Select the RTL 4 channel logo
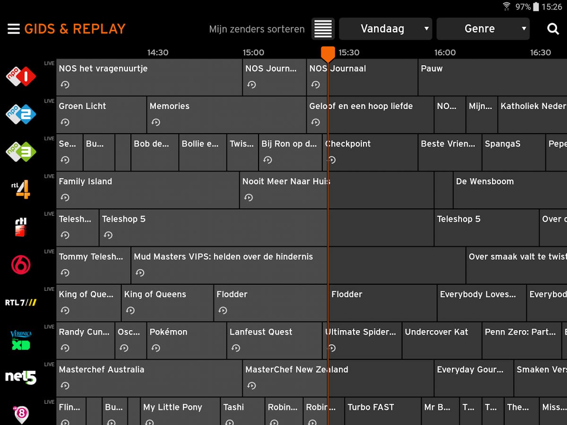Screen dimensions: 567x425 (21, 189)
